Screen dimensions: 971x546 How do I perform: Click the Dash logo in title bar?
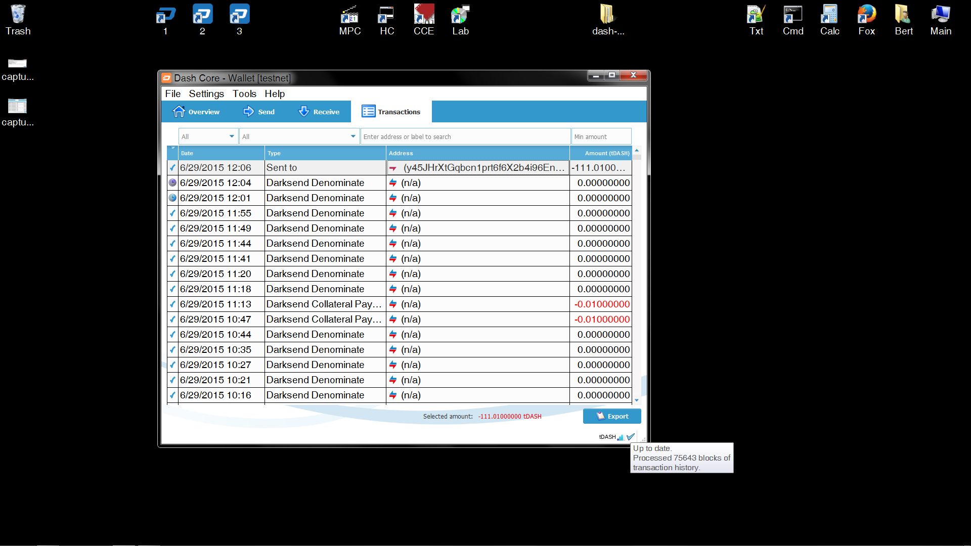pyautogui.click(x=166, y=78)
